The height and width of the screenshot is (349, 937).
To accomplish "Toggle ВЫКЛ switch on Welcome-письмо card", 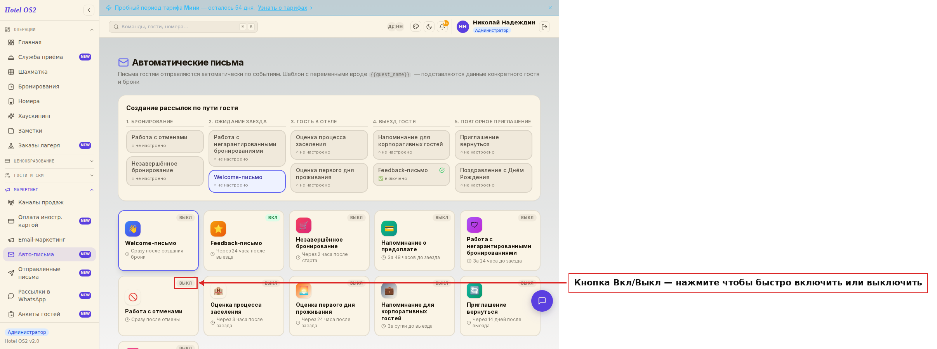I will (x=186, y=218).
